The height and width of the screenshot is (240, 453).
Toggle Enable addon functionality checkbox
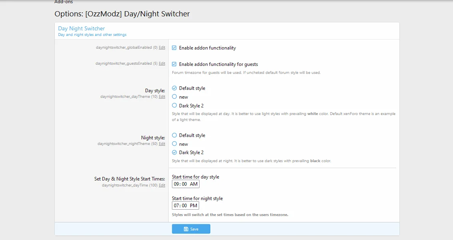tap(174, 48)
